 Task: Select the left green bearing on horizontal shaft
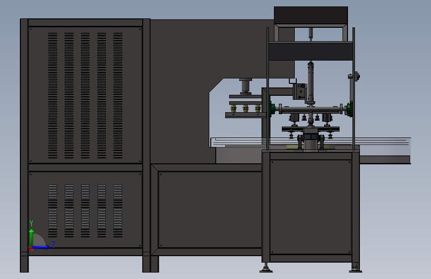271,109
